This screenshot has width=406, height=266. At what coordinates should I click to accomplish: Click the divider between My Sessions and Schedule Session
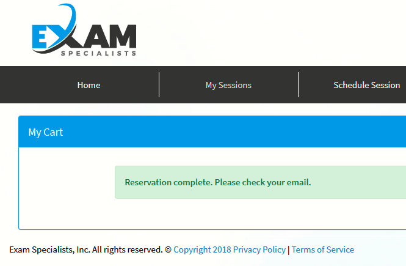[x=298, y=85]
